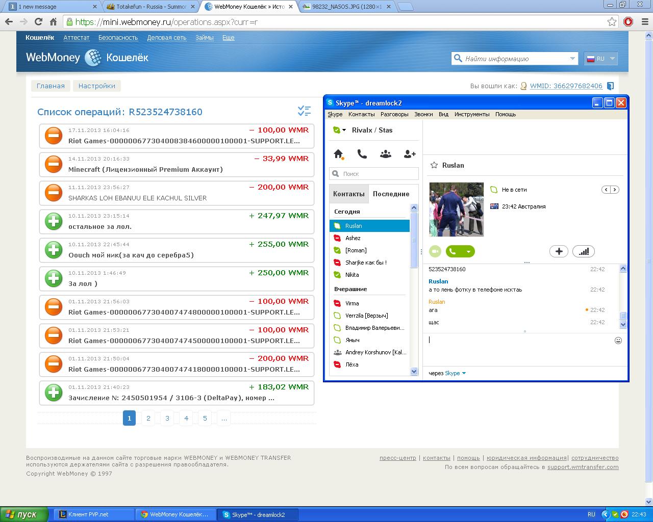
Task: Go to page 5 of operations
Action: (x=205, y=419)
